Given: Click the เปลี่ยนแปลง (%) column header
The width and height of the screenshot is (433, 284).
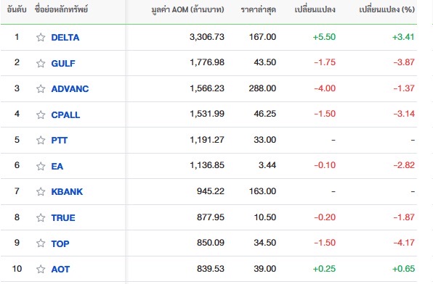Looking at the screenshot, I should pyautogui.click(x=387, y=9).
